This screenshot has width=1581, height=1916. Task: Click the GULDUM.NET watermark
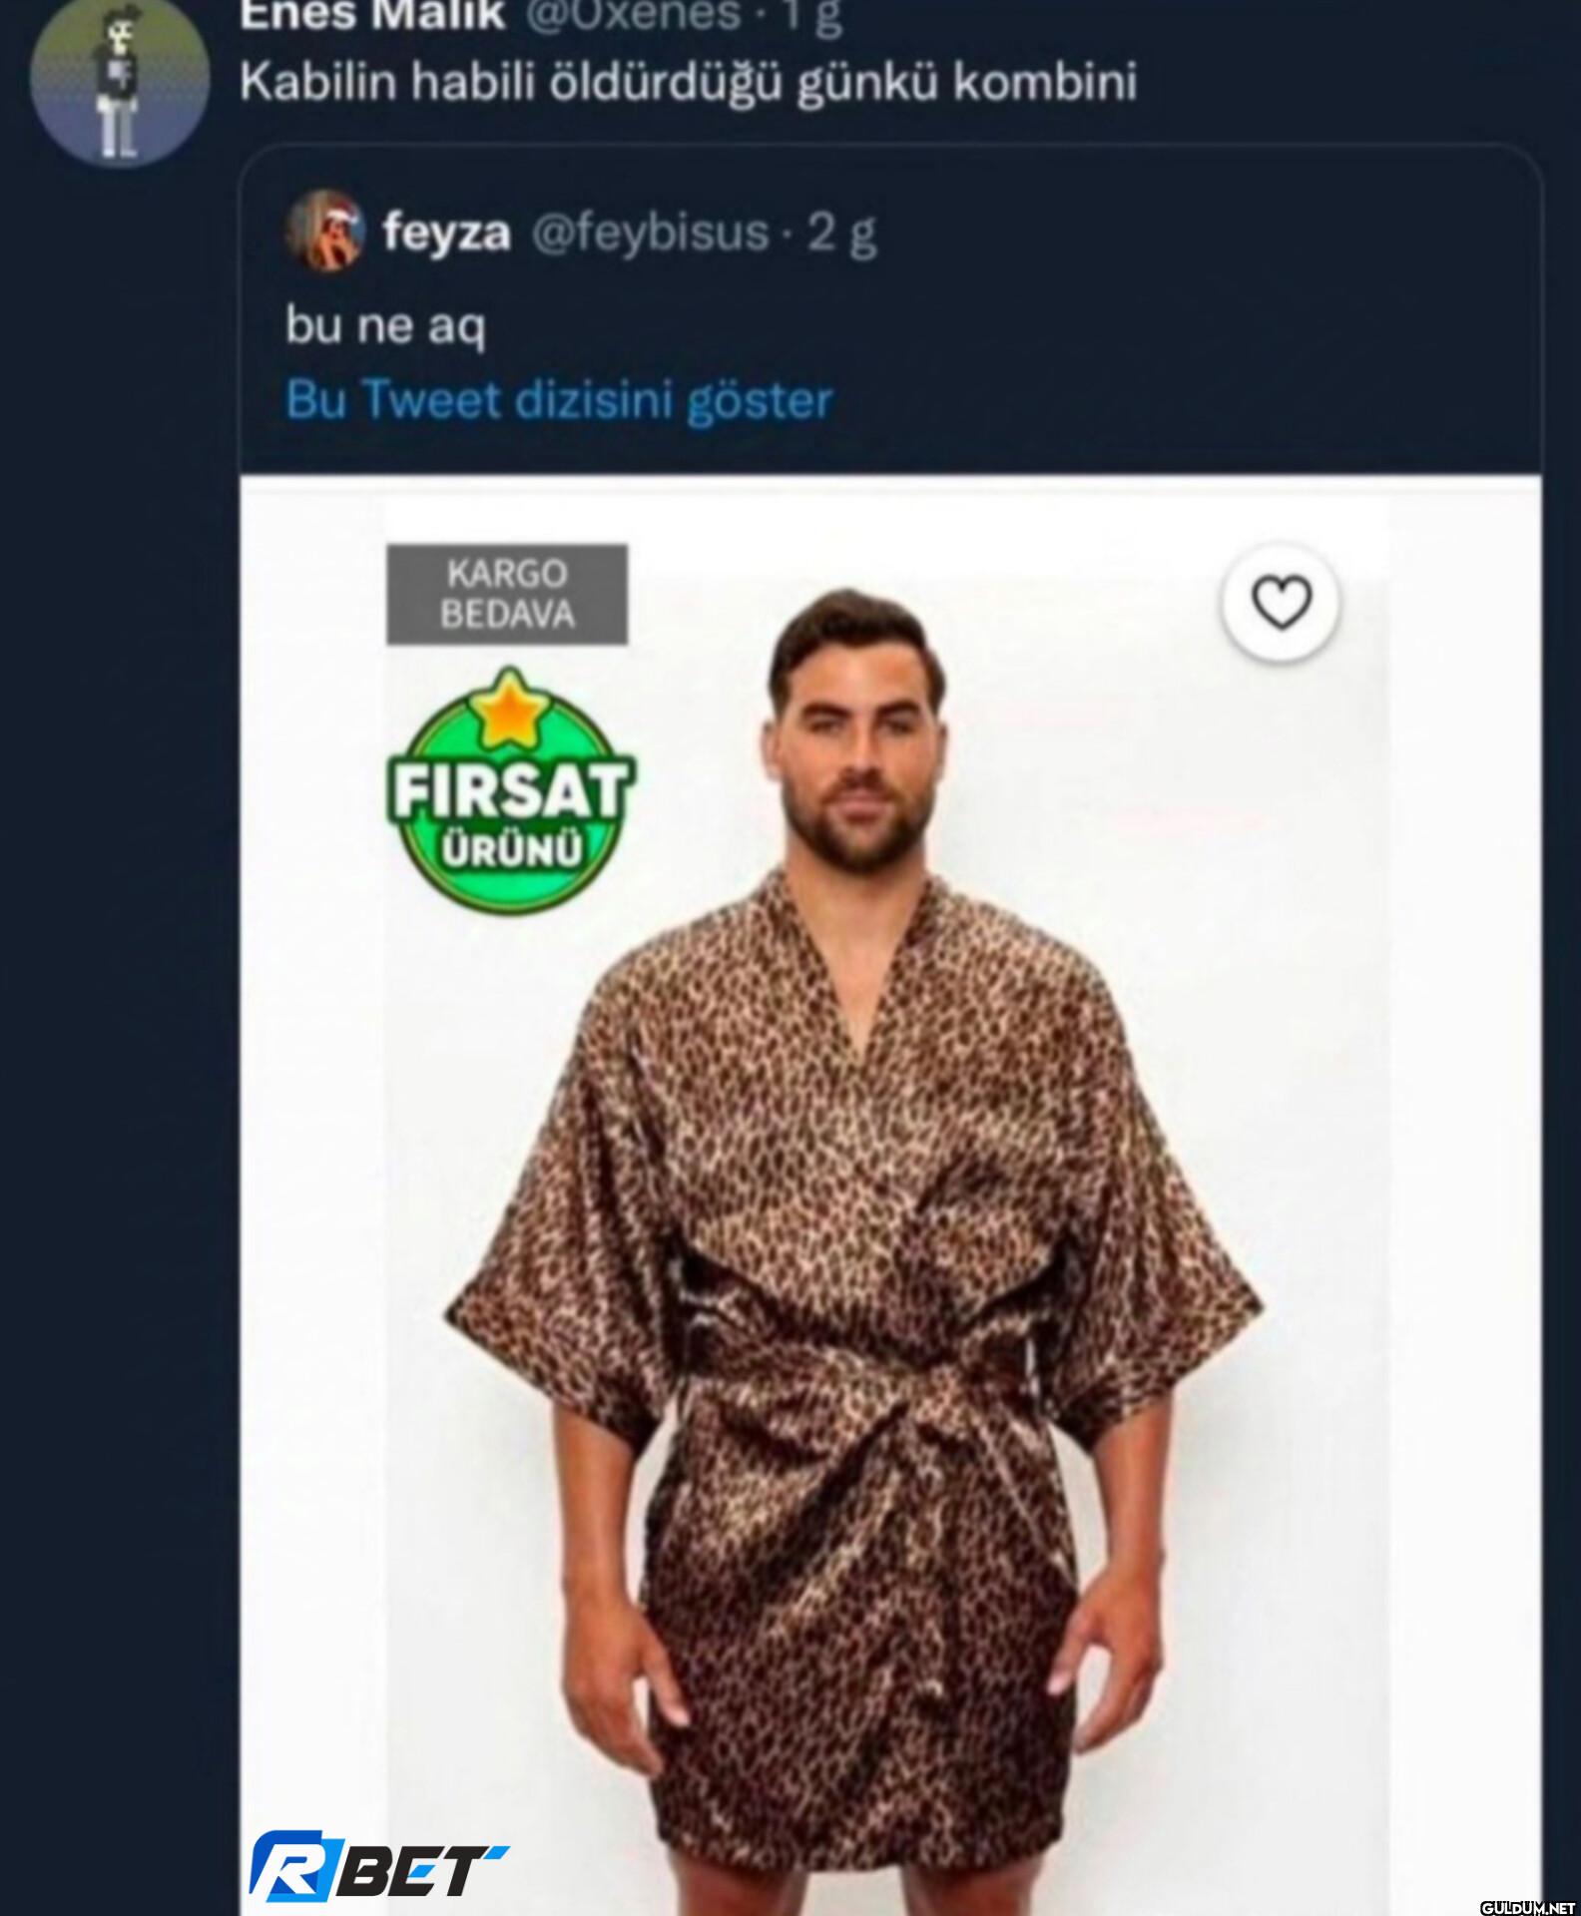pos(1526,1907)
